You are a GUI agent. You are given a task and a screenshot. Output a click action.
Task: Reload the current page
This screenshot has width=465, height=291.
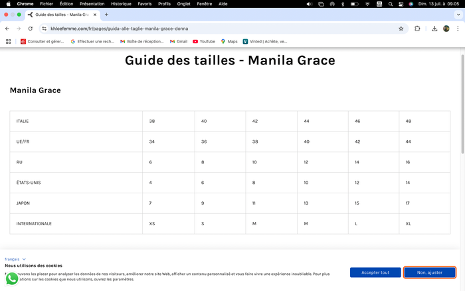(31, 29)
